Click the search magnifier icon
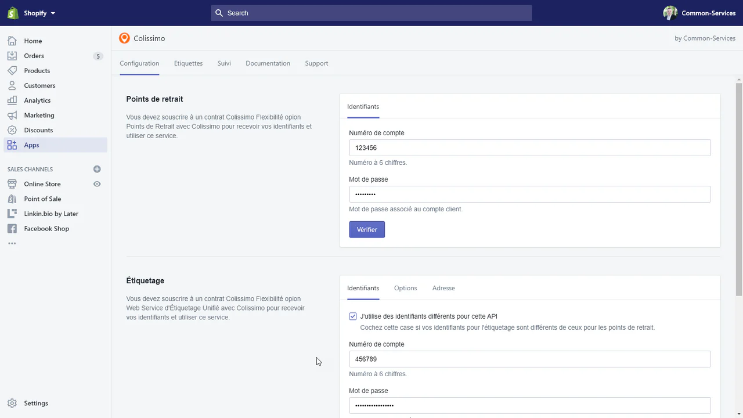The height and width of the screenshot is (418, 743). tap(219, 13)
